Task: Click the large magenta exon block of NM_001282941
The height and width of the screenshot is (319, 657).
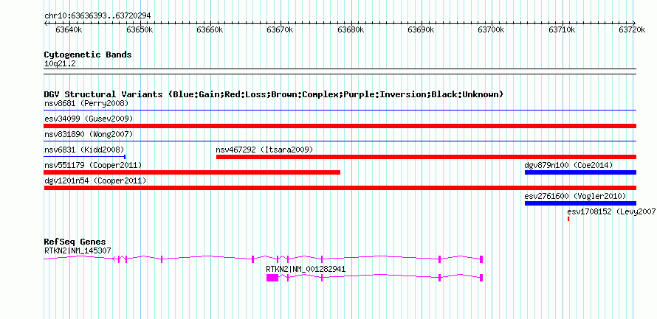Action: coord(272,278)
